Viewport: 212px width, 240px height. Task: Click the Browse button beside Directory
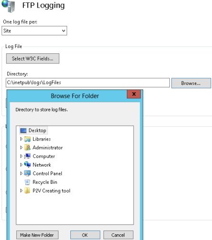tap(191, 83)
